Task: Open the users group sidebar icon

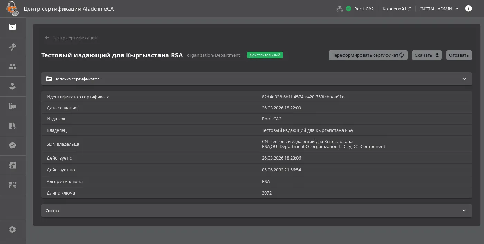Action: (x=12, y=66)
